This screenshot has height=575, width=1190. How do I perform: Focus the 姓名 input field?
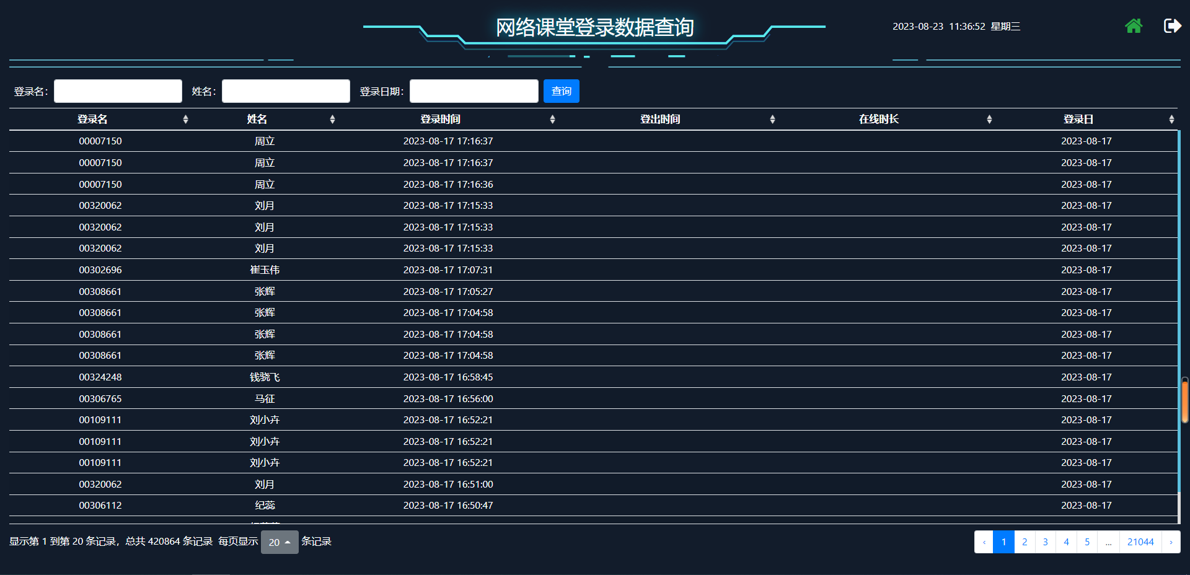coord(286,91)
